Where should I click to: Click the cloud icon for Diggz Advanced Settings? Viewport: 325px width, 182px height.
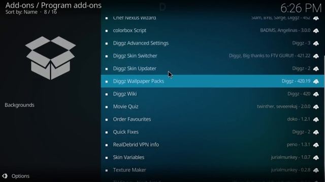coord(316,43)
